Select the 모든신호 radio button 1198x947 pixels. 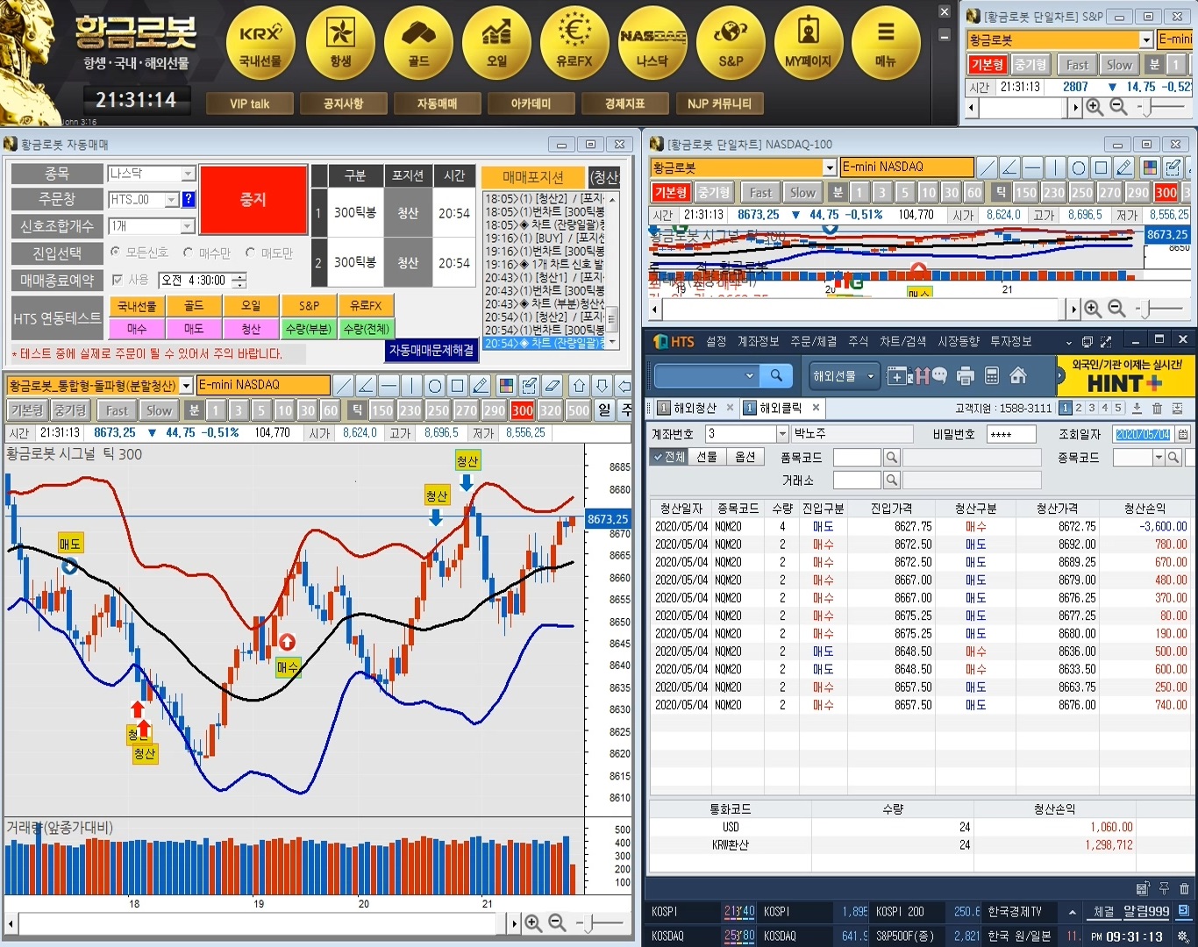point(115,253)
